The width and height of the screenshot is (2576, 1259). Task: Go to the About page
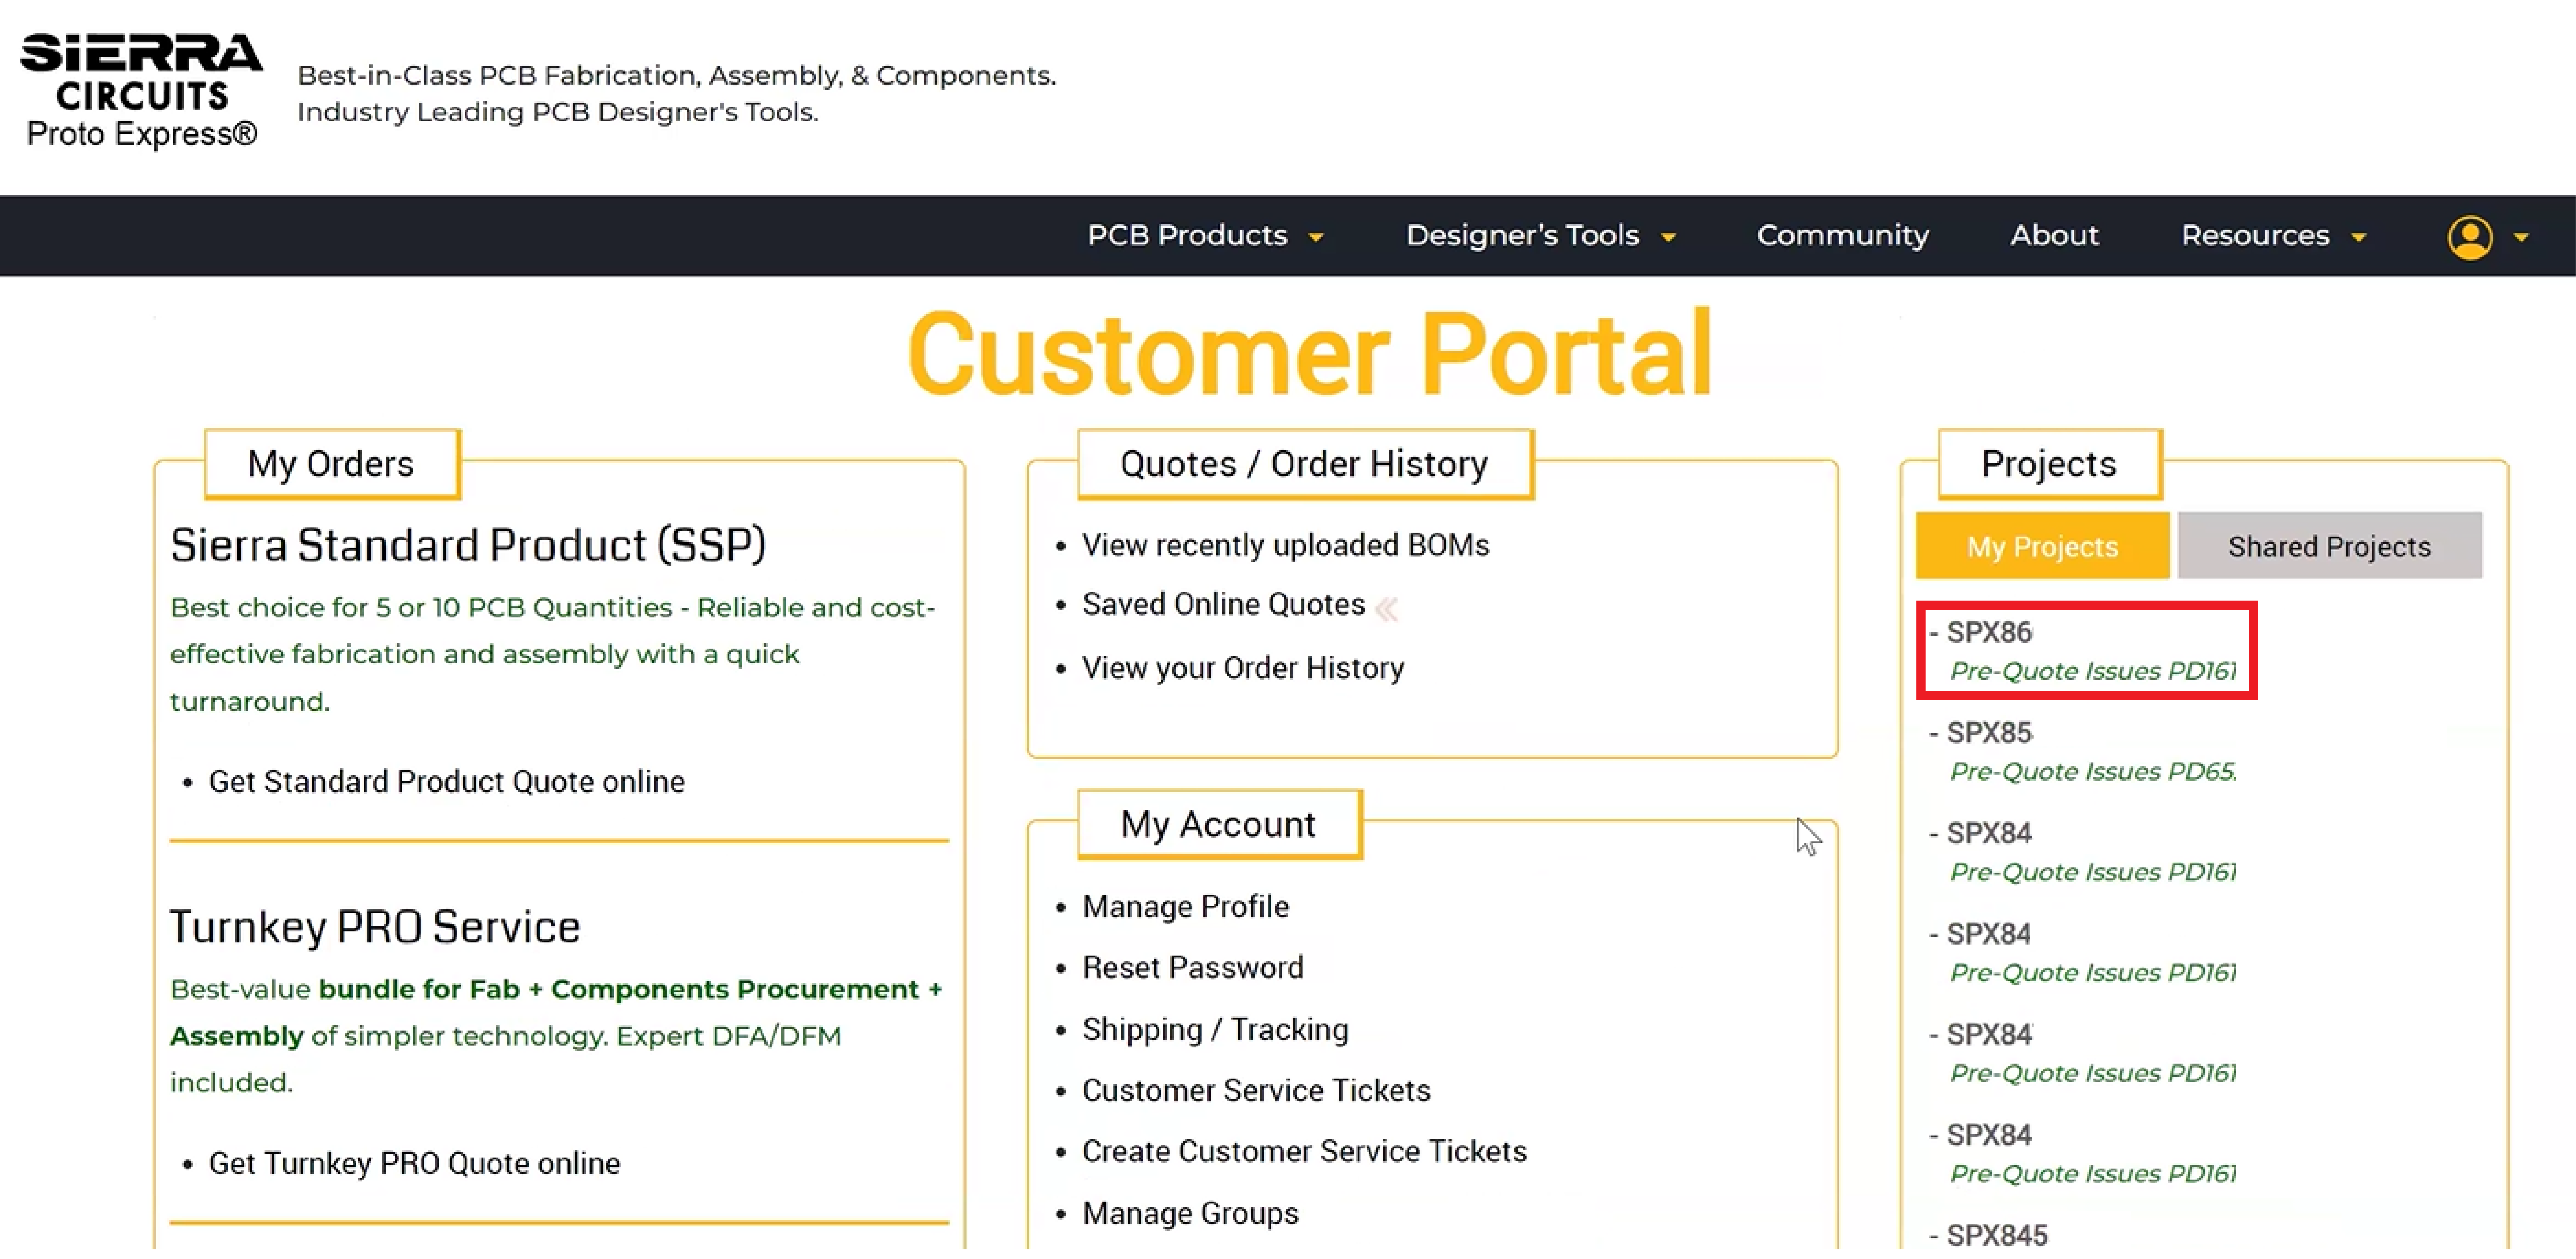coord(2054,235)
